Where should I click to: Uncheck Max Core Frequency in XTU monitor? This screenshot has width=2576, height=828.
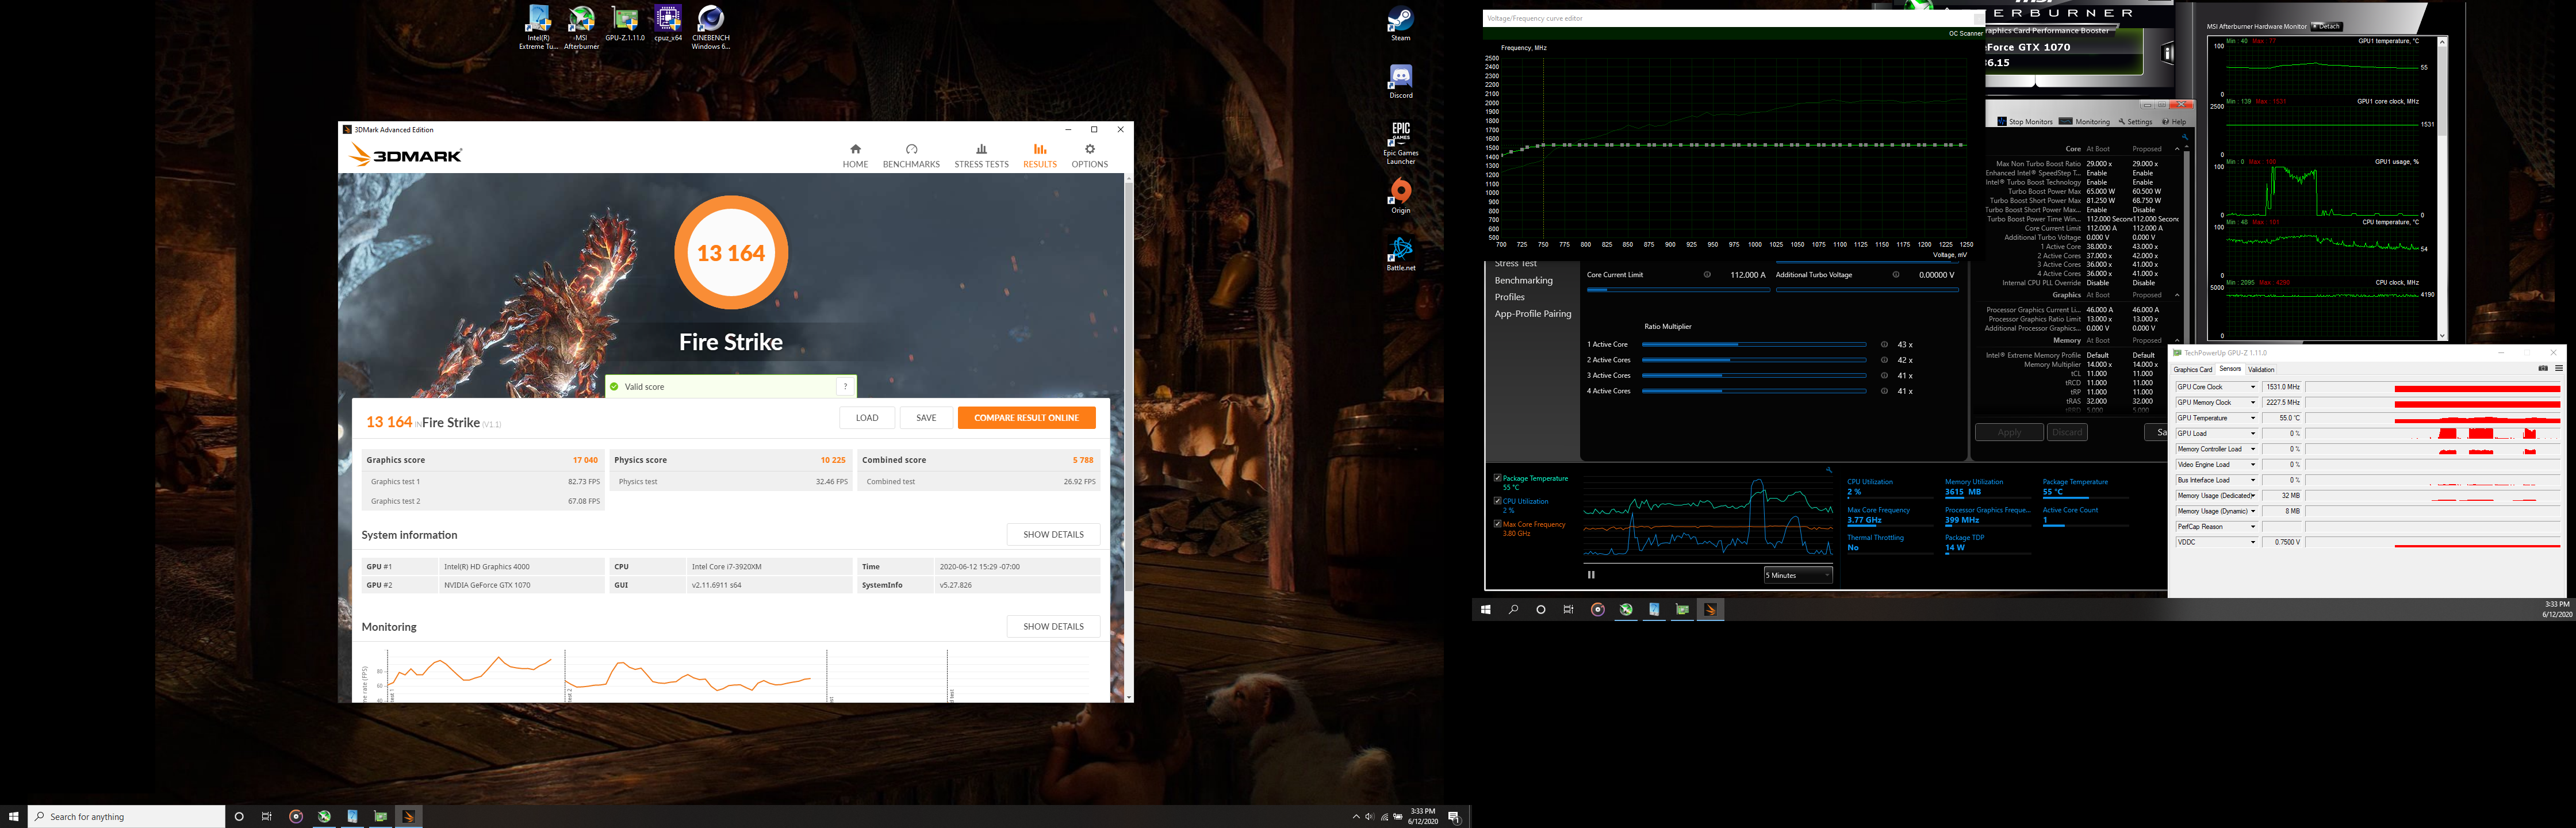[1497, 524]
